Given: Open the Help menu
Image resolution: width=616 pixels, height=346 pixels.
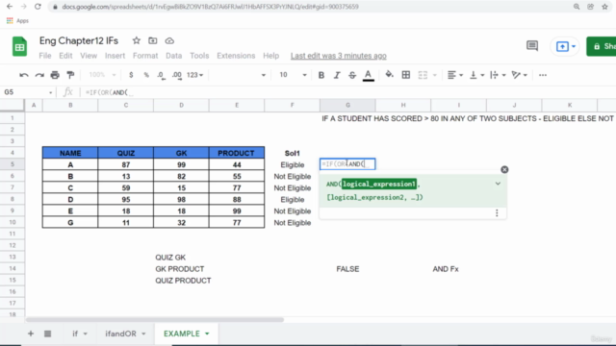Looking at the screenshot, I should tap(270, 56).
